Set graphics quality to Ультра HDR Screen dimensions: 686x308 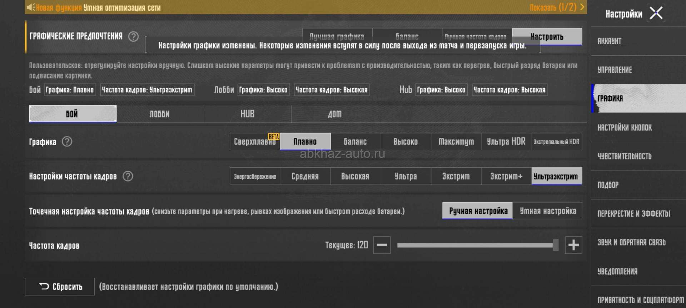[x=506, y=142]
